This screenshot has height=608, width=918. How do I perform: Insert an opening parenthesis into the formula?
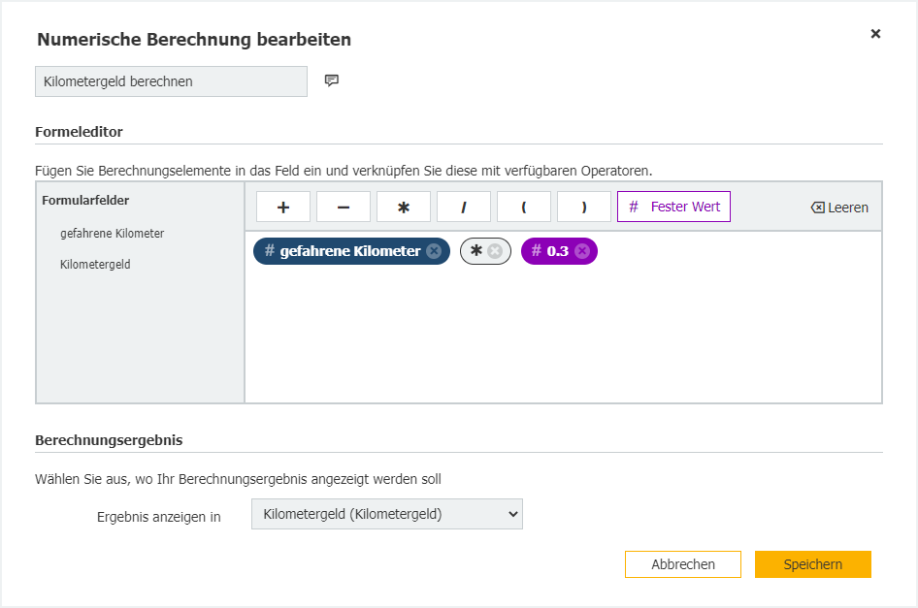pyautogui.click(x=523, y=206)
